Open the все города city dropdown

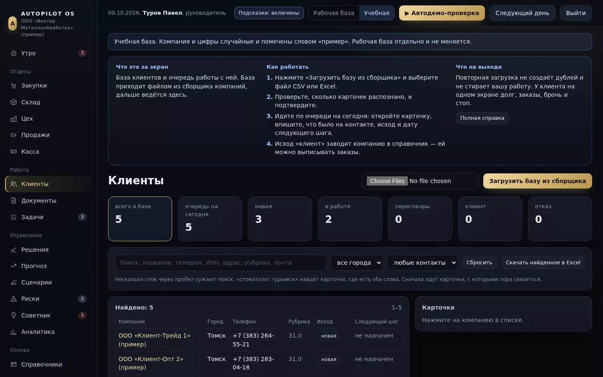click(356, 263)
